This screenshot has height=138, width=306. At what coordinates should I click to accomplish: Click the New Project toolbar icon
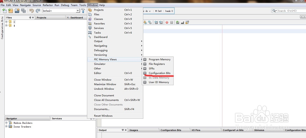point(10,11)
